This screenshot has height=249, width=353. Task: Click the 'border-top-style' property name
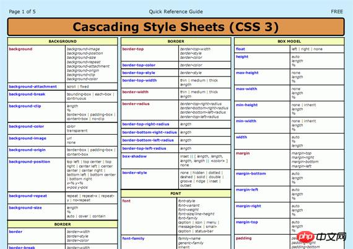point(139,73)
